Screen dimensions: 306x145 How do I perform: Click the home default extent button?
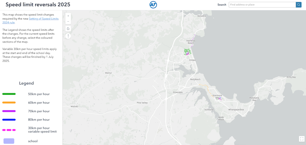pos(68,29)
